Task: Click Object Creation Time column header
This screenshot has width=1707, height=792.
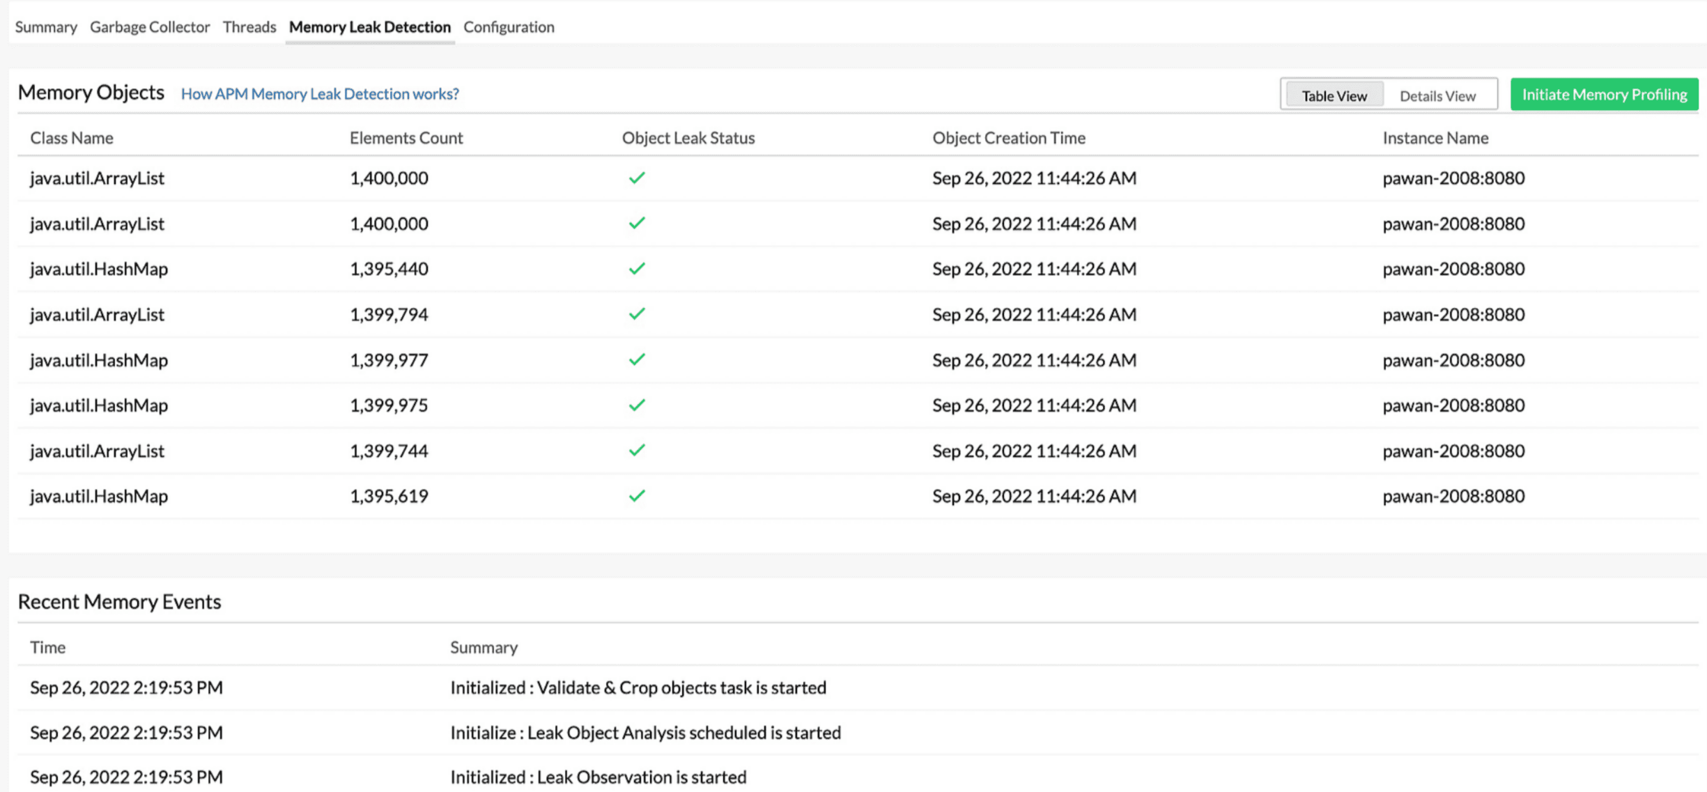Action: [1008, 138]
